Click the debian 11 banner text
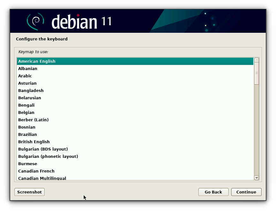 click(80, 21)
